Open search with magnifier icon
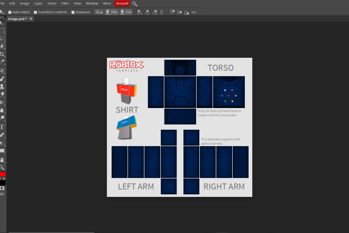This screenshot has height=233, width=349. [134, 4]
